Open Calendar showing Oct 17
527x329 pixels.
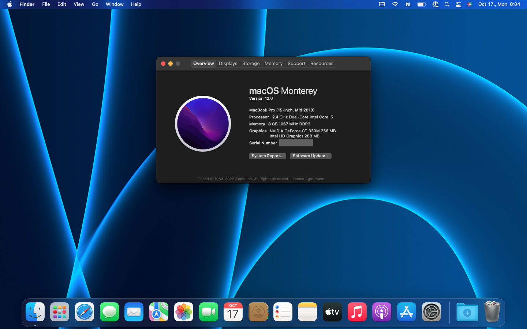pos(233,312)
